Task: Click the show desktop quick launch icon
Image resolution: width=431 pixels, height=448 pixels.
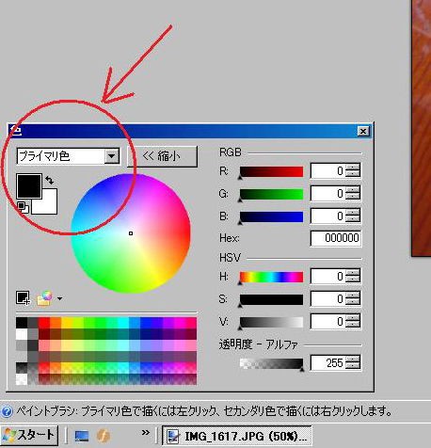Action: pyautogui.click(x=82, y=436)
